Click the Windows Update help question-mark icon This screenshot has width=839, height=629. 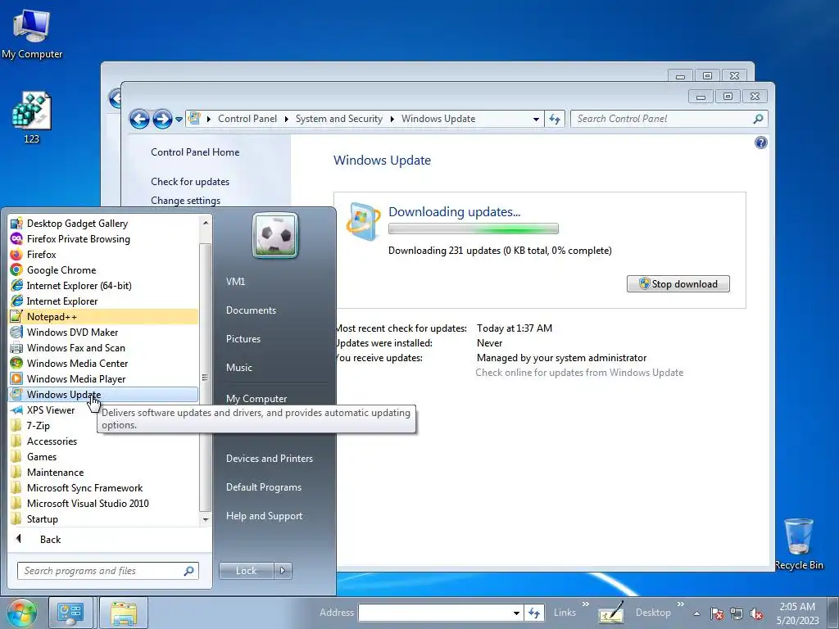[x=761, y=143]
